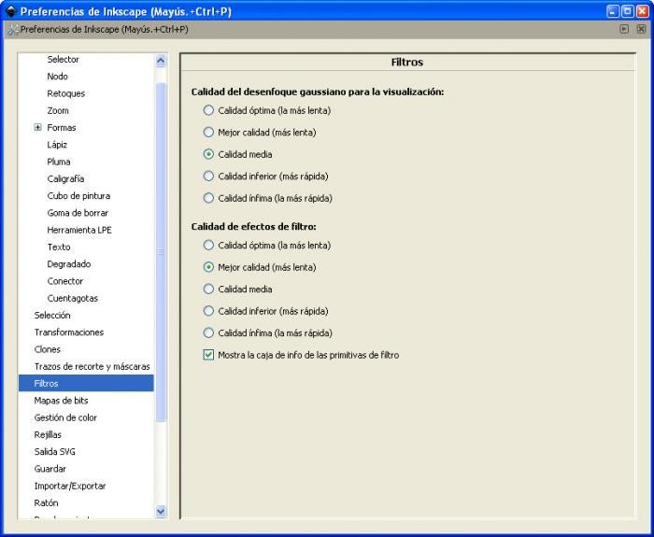Image resolution: width=654 pixels, height=537 pixels.
Task: Open the Gestión de color preferences
Action: pos(65,417)
